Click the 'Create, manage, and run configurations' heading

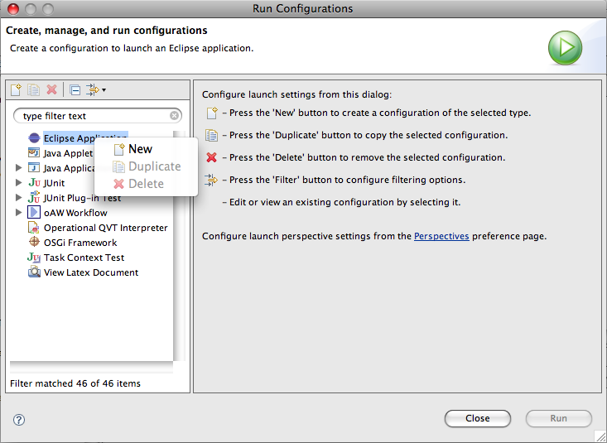[107, 31]
